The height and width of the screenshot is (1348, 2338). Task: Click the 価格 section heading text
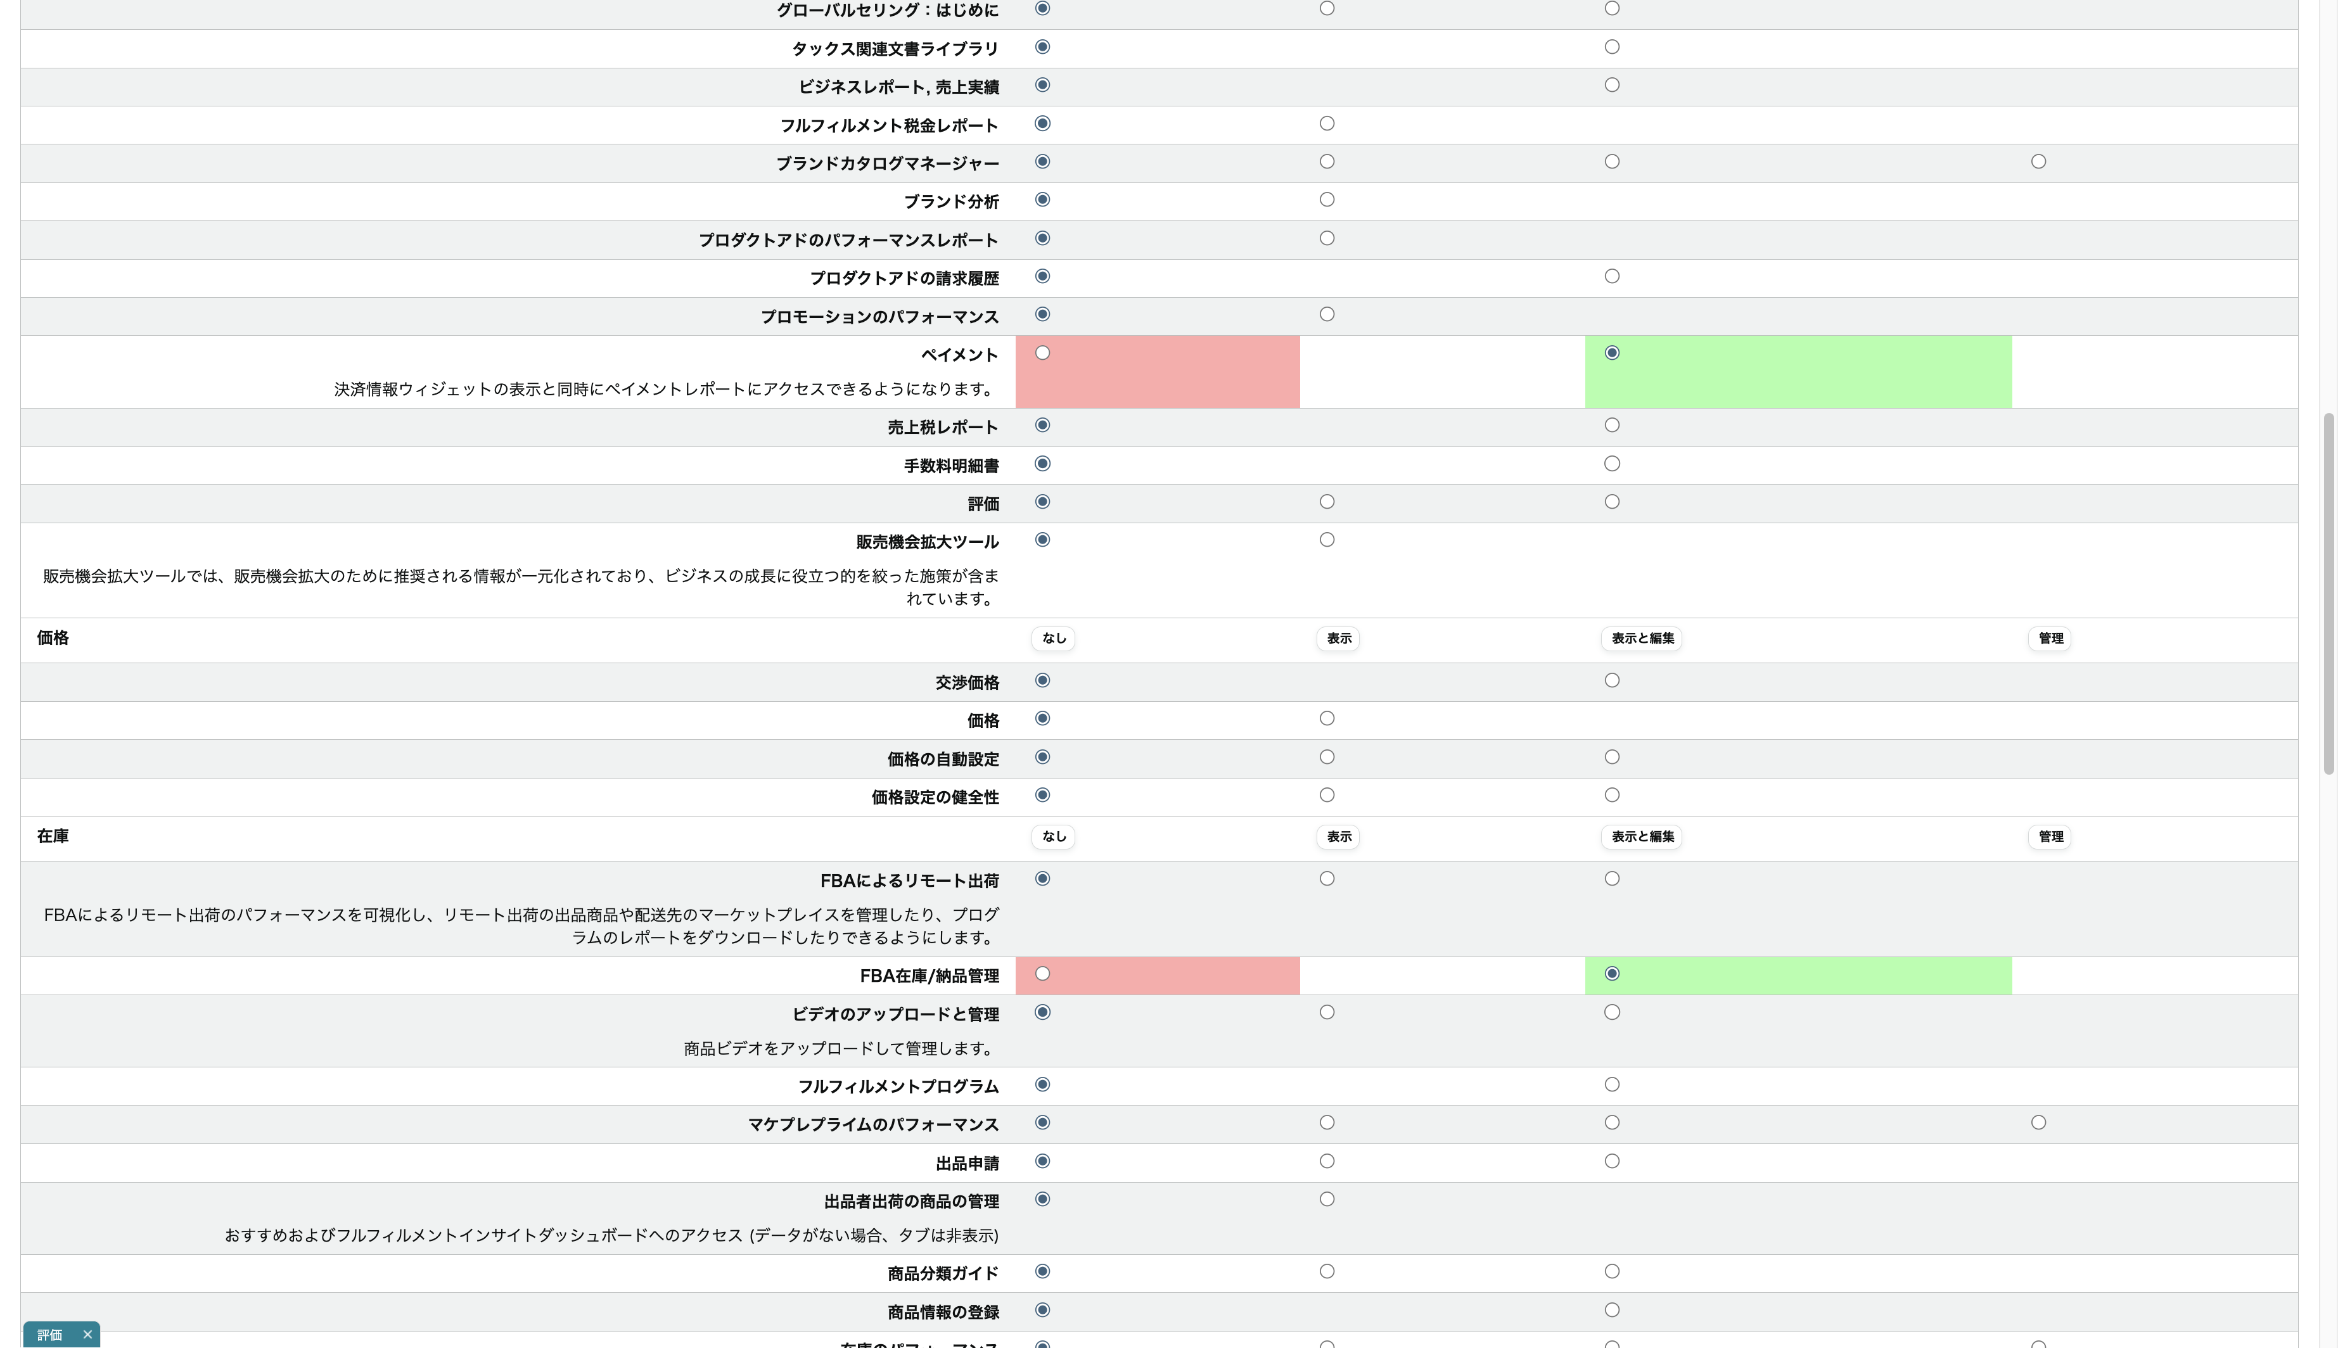[x=53, y=638]
